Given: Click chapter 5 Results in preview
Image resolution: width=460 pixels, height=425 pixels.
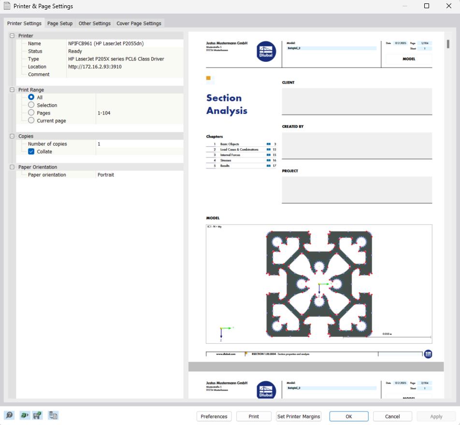Looking at the screenshot, I should 241,166.
